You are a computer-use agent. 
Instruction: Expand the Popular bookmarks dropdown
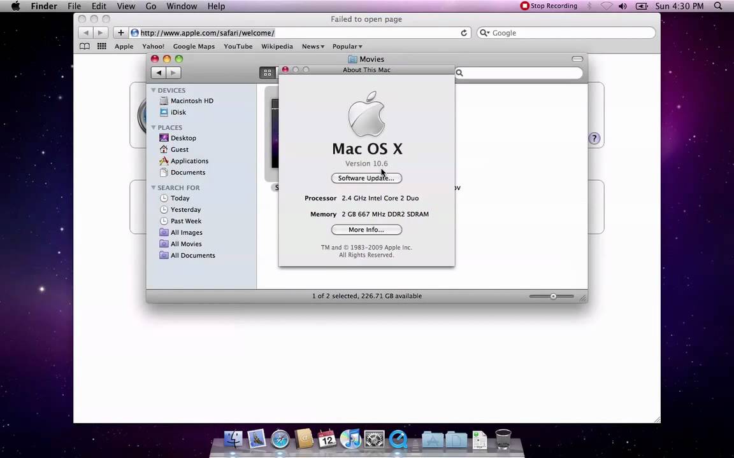pos(347,46)
